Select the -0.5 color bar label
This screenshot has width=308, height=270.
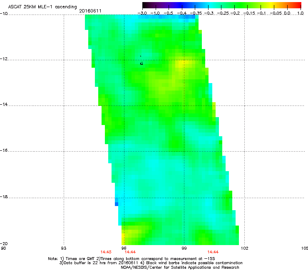coord(168,13)
